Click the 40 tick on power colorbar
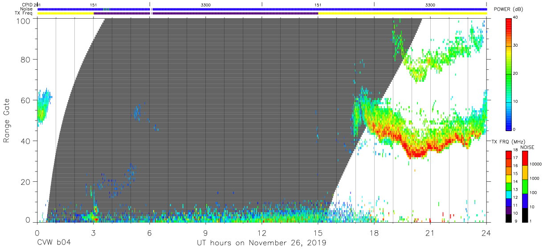 click(x=515, y=18)
